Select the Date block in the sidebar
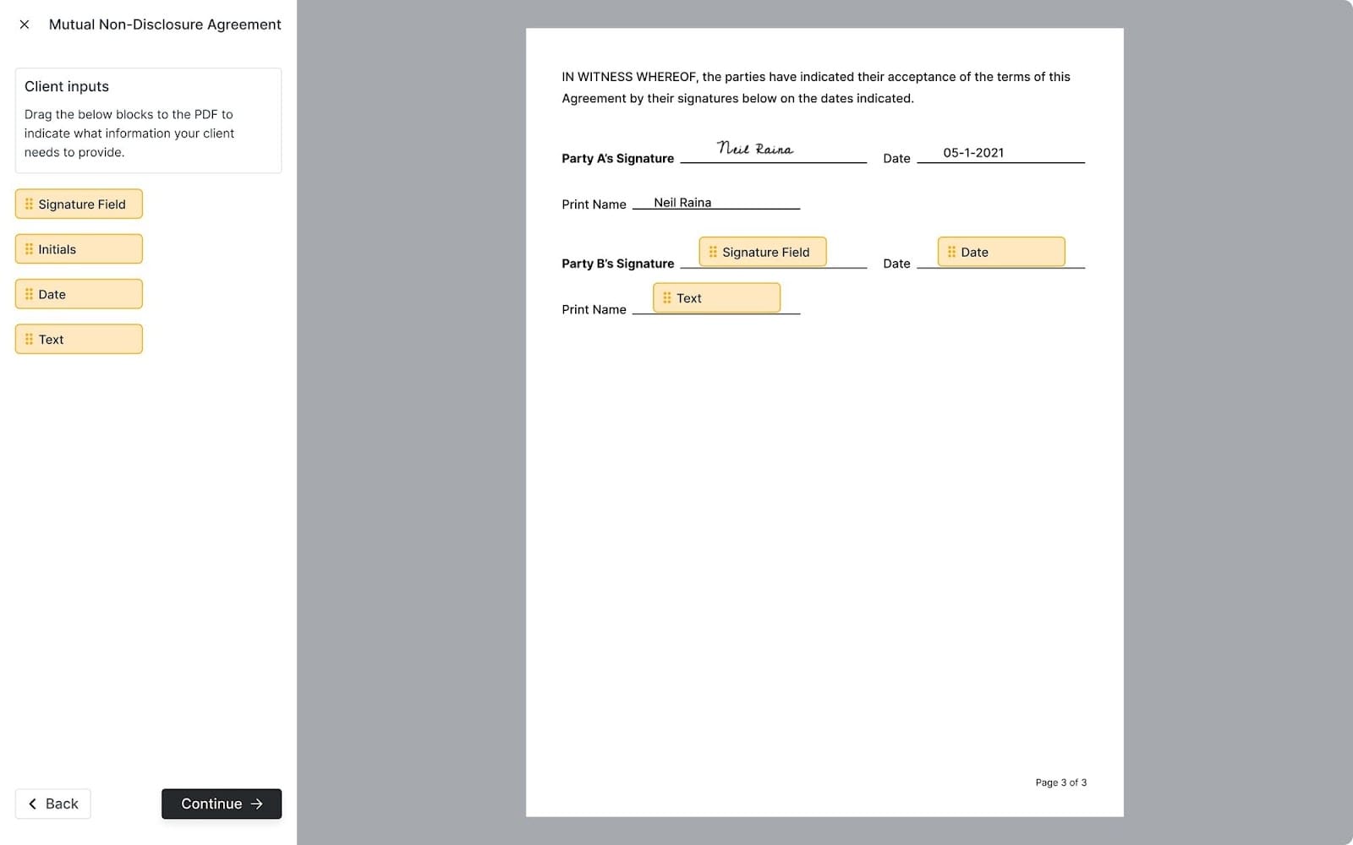 tap(79, 293)
